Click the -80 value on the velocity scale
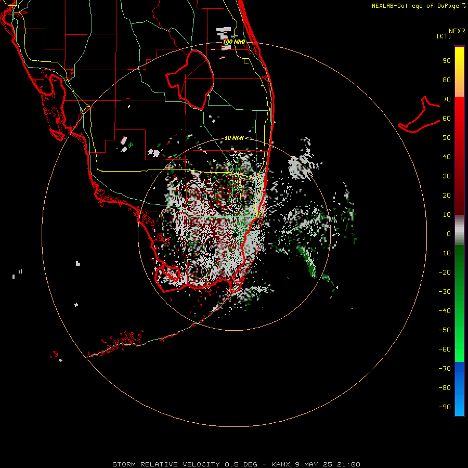Screen dimensions: 468x468 click(445, 388)
